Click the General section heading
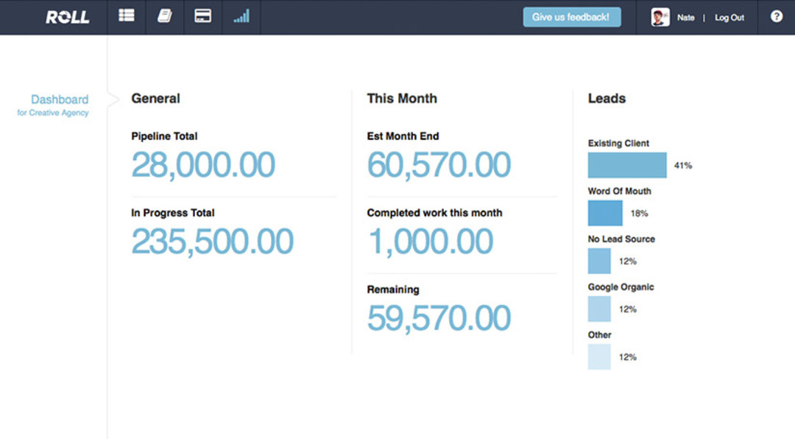The width and height of the screenshot is (795, 439). (155, 99)
